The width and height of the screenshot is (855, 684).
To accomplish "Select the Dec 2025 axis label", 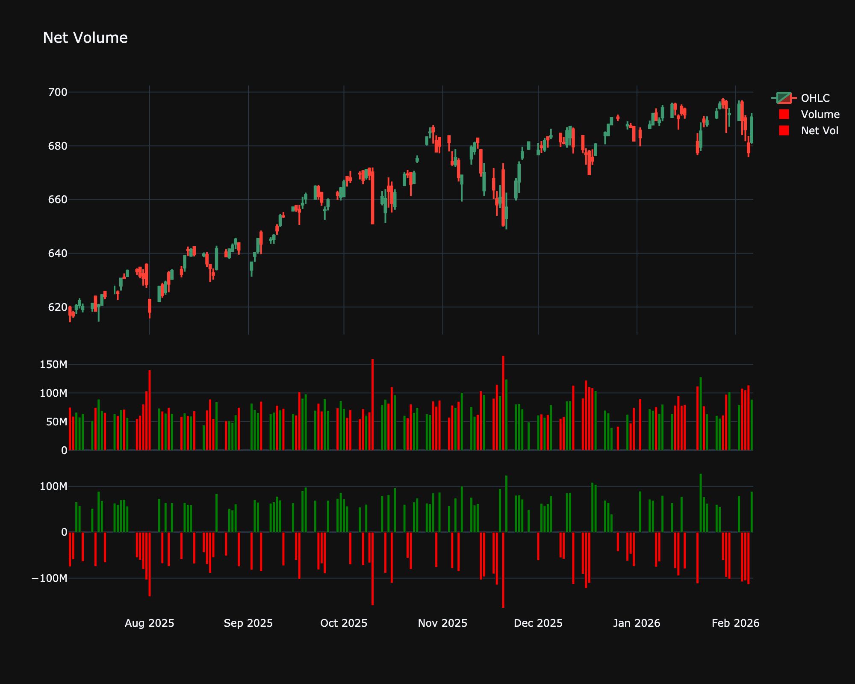I will pos(538,623).
